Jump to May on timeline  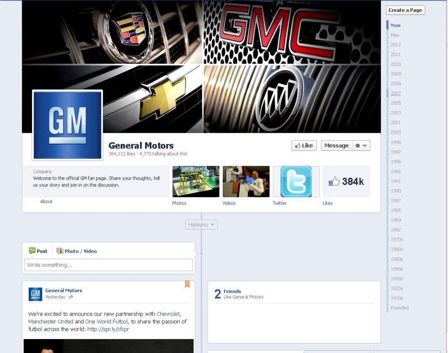click(x=395, y=35)
